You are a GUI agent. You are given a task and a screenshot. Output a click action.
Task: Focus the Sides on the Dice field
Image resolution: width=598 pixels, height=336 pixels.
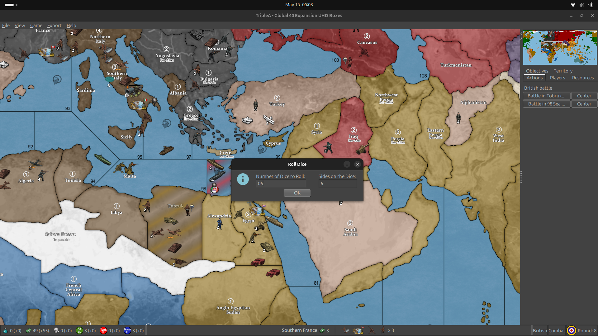[338, 184]
